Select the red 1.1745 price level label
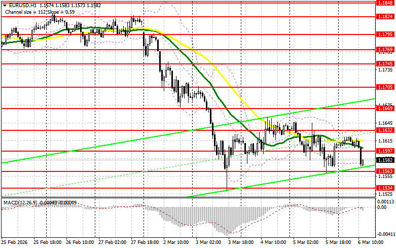Screen dimensions: 396x248 [x=385, y=63]
